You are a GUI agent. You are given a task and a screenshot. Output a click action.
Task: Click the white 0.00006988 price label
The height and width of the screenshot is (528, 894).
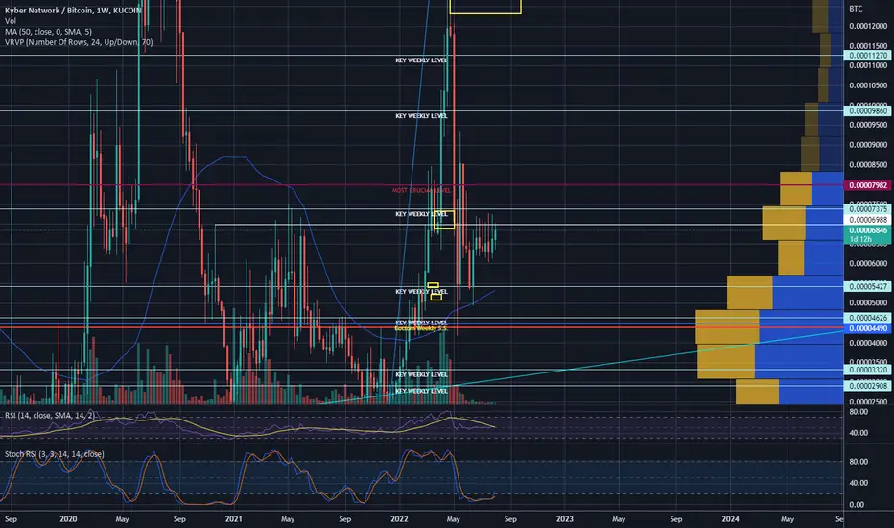(x=867, y=220)
